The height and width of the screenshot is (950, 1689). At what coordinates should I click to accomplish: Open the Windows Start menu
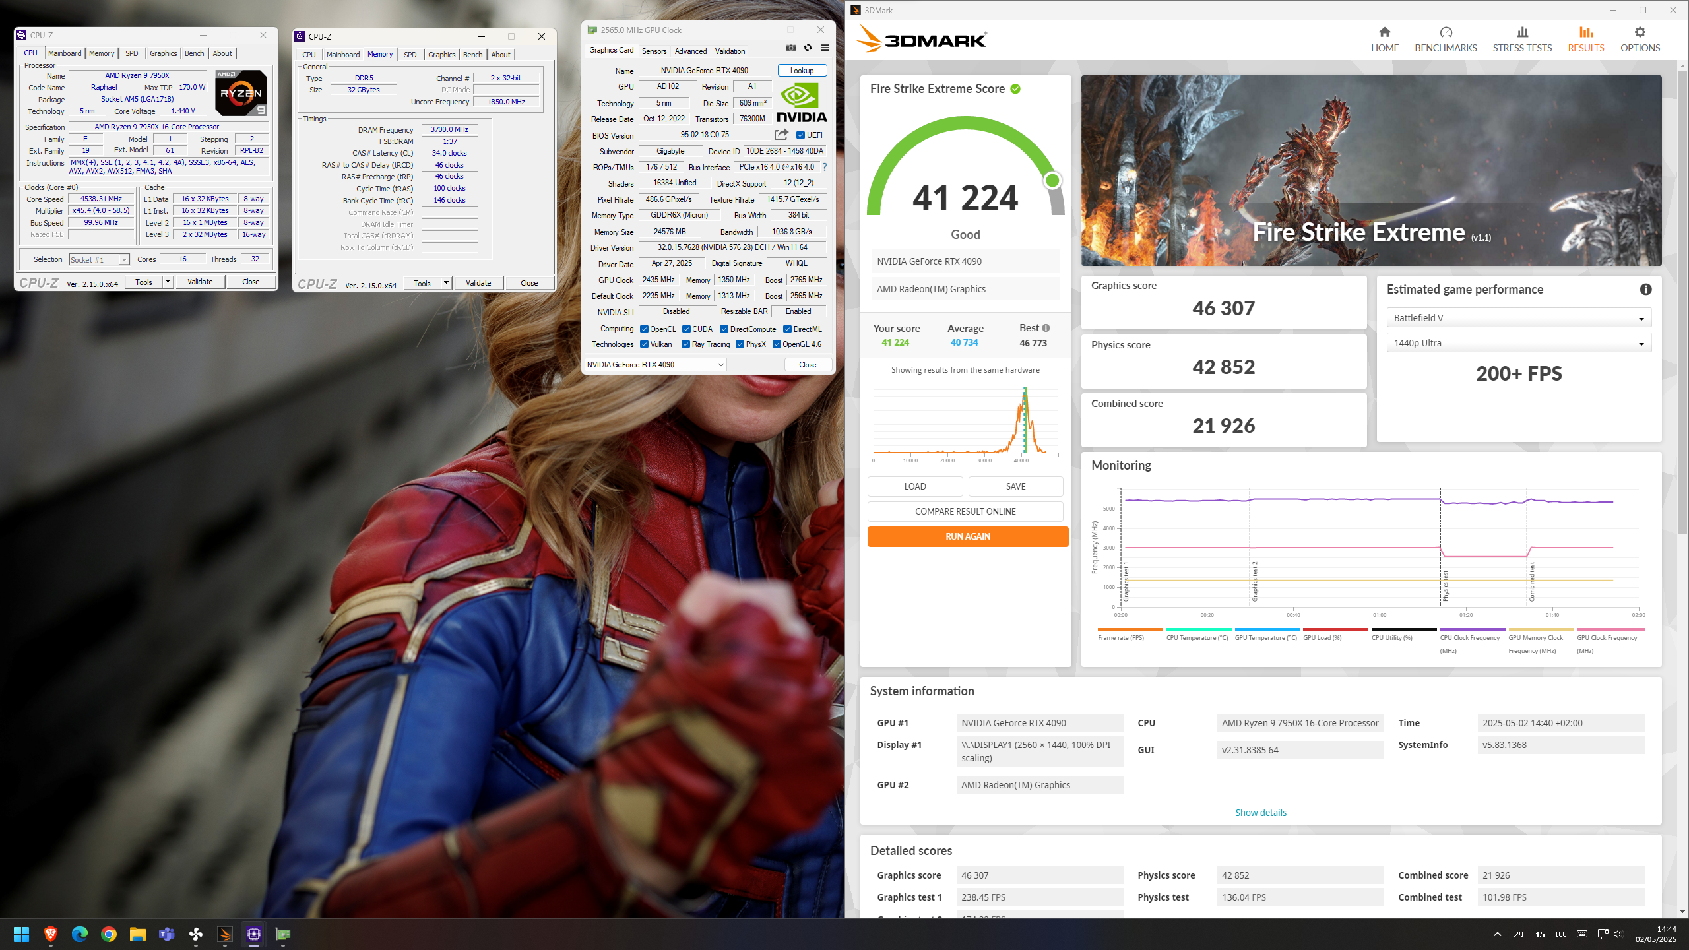[x=21, y=934]
